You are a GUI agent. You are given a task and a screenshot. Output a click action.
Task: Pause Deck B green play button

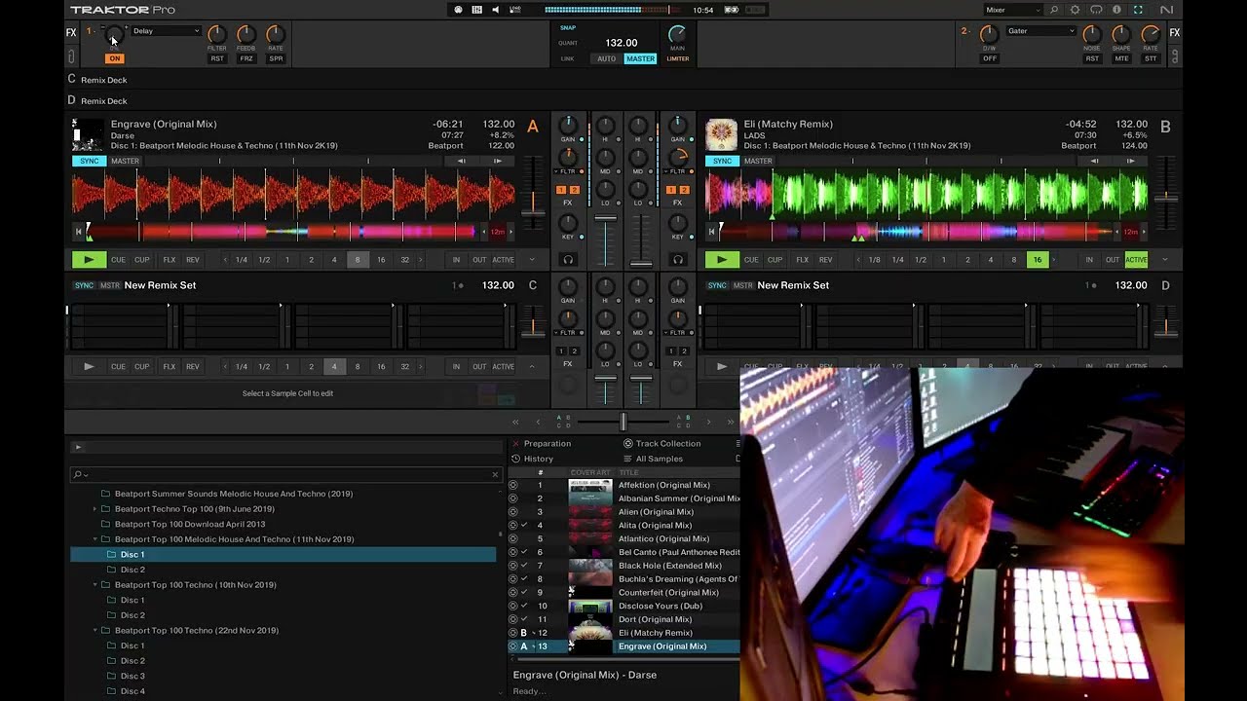[x=722, y=260]
